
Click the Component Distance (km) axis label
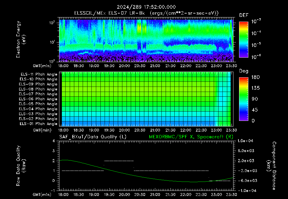click(x=271, y=166)
